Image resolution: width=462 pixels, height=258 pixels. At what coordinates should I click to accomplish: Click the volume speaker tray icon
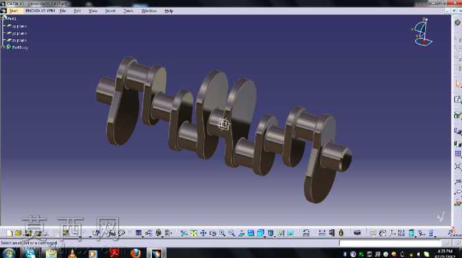click(418, 254)
